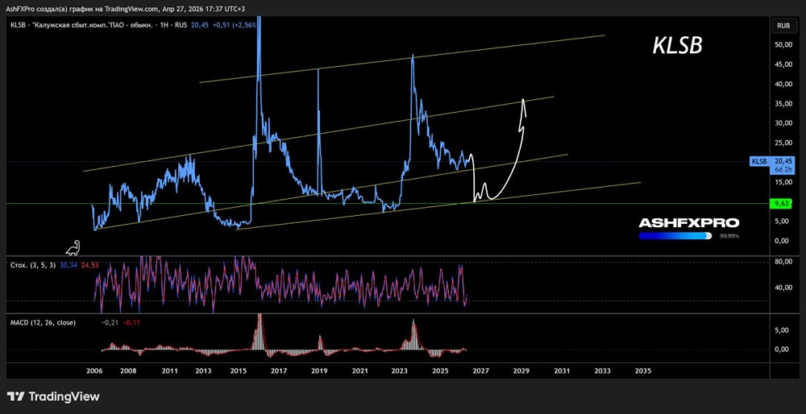Image resolution: width=806 pixels, height=414 pixels.
Task: Click the 6d 2h countdown label
Action: pyautogui.click(x=782, y=169)
